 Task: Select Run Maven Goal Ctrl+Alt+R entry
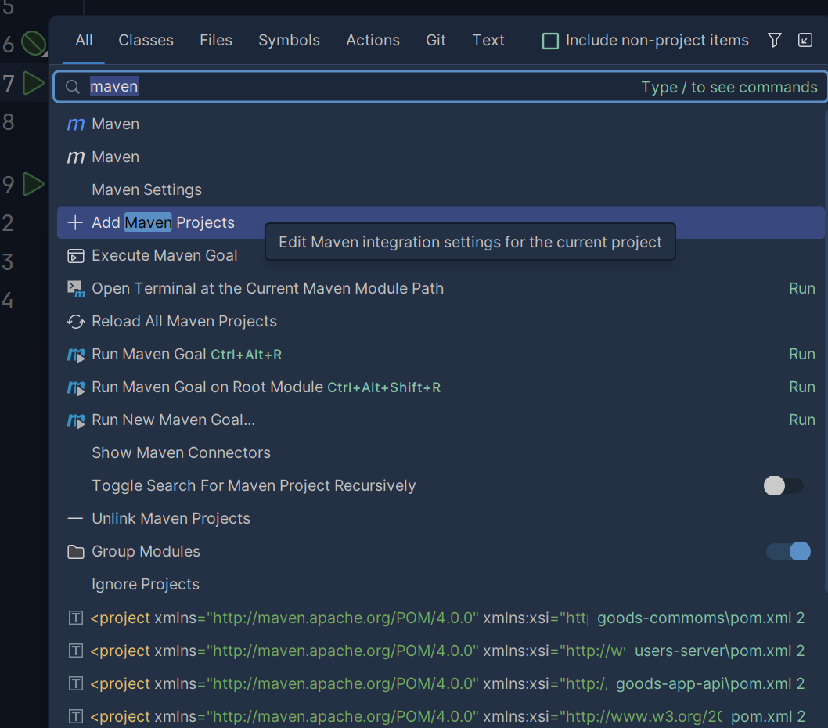click(x=440, y=354)
